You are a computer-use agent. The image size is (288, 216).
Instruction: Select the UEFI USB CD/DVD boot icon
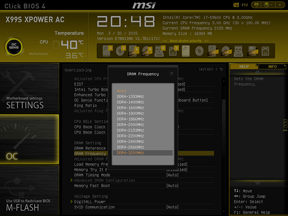click(147, 51)
